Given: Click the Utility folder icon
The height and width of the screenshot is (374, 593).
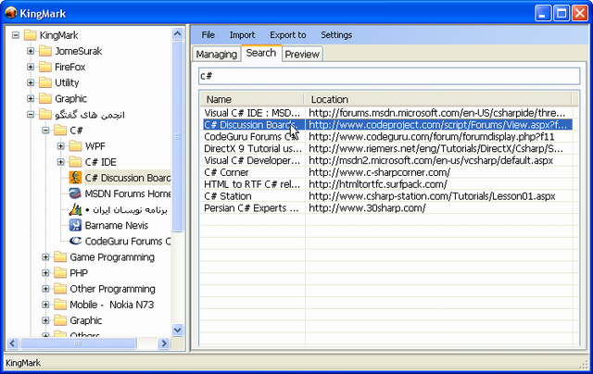Looking at the screenshot, I should (x=45, y=82).
